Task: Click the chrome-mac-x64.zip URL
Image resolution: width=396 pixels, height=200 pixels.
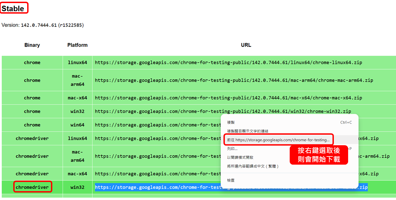Action: coord(228,98)
